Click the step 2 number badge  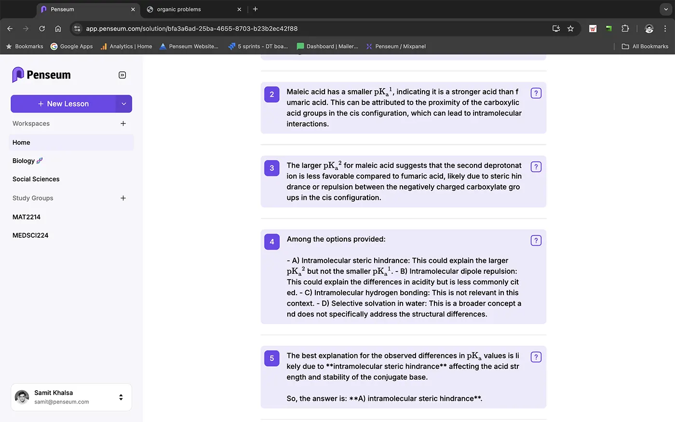point(272,95)
